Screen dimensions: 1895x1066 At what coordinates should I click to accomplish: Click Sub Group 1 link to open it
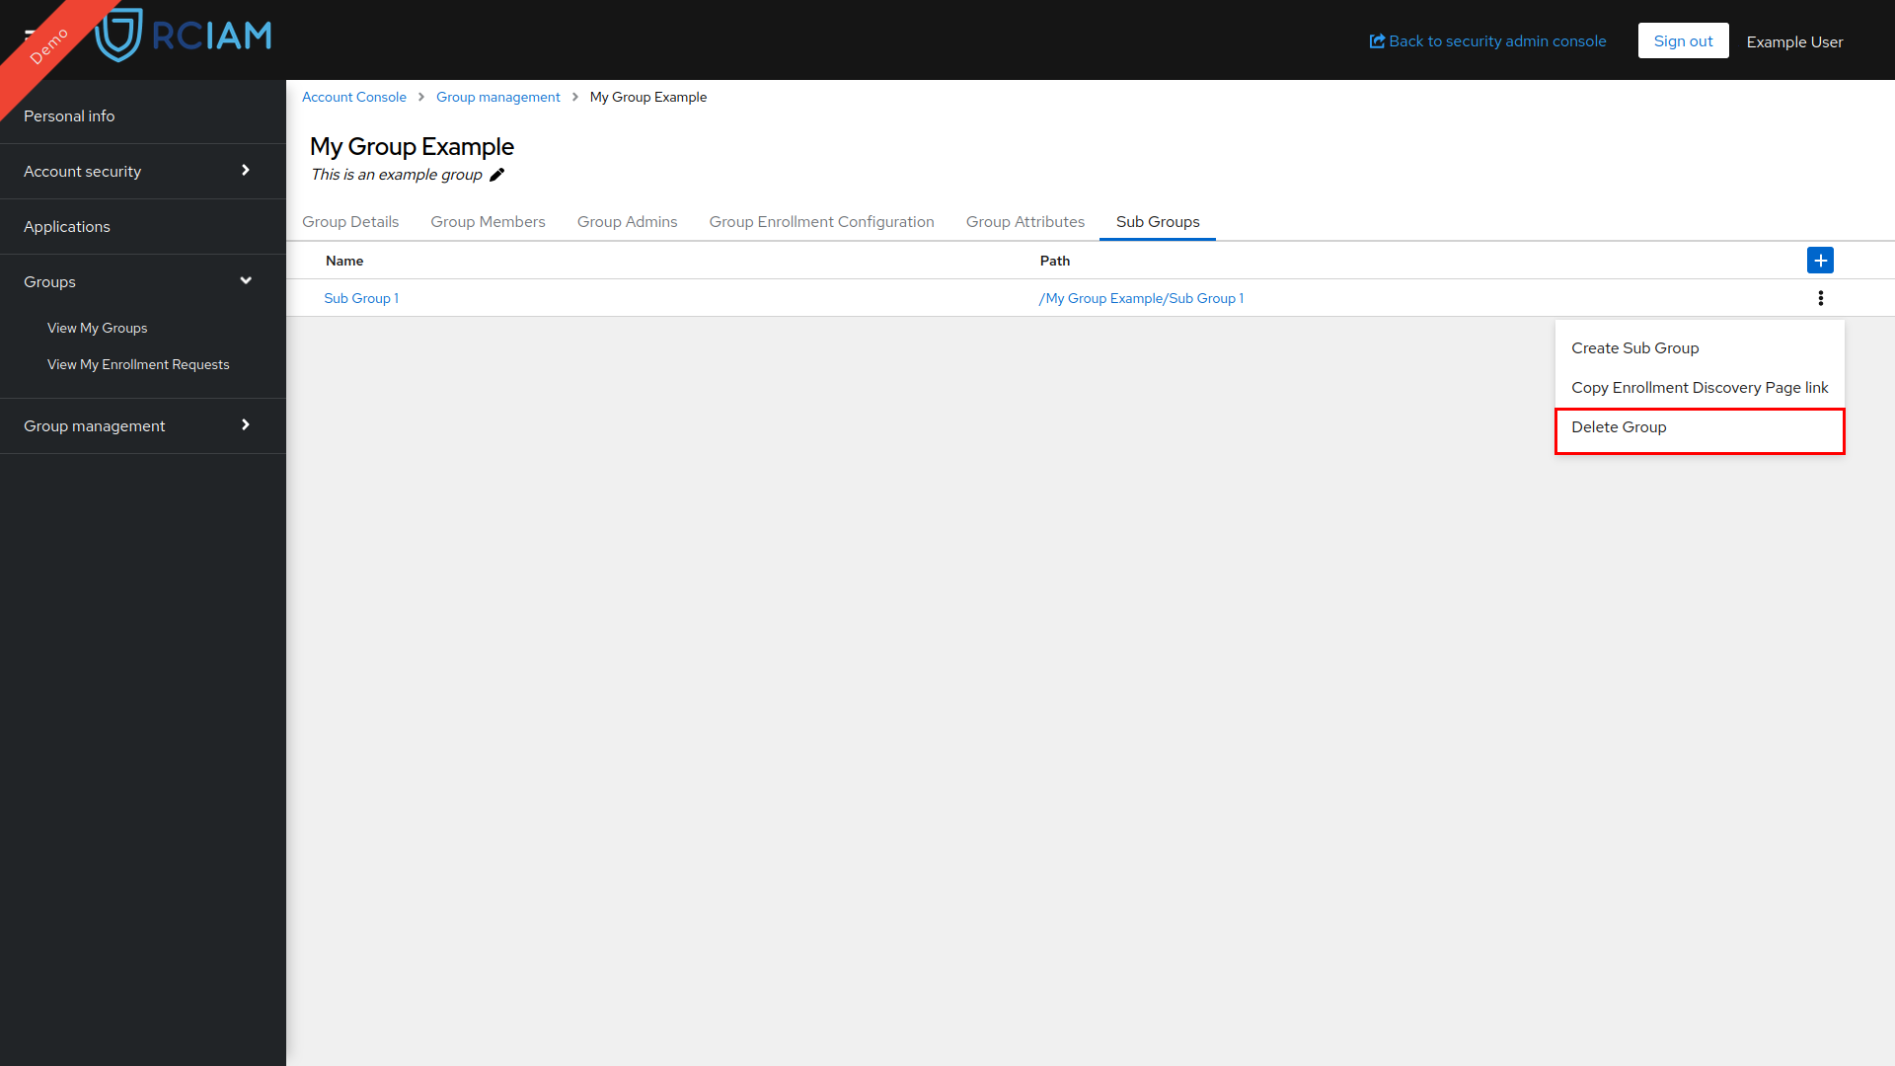point(362,298)
